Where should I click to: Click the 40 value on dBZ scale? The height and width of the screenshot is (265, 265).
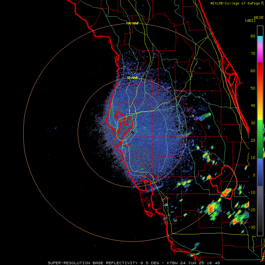click(253, 106)
